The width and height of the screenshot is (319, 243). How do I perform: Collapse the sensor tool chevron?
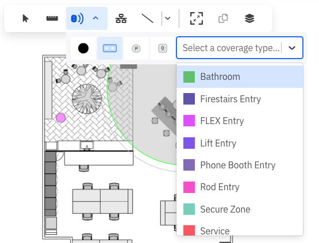[x=95, y=18]
